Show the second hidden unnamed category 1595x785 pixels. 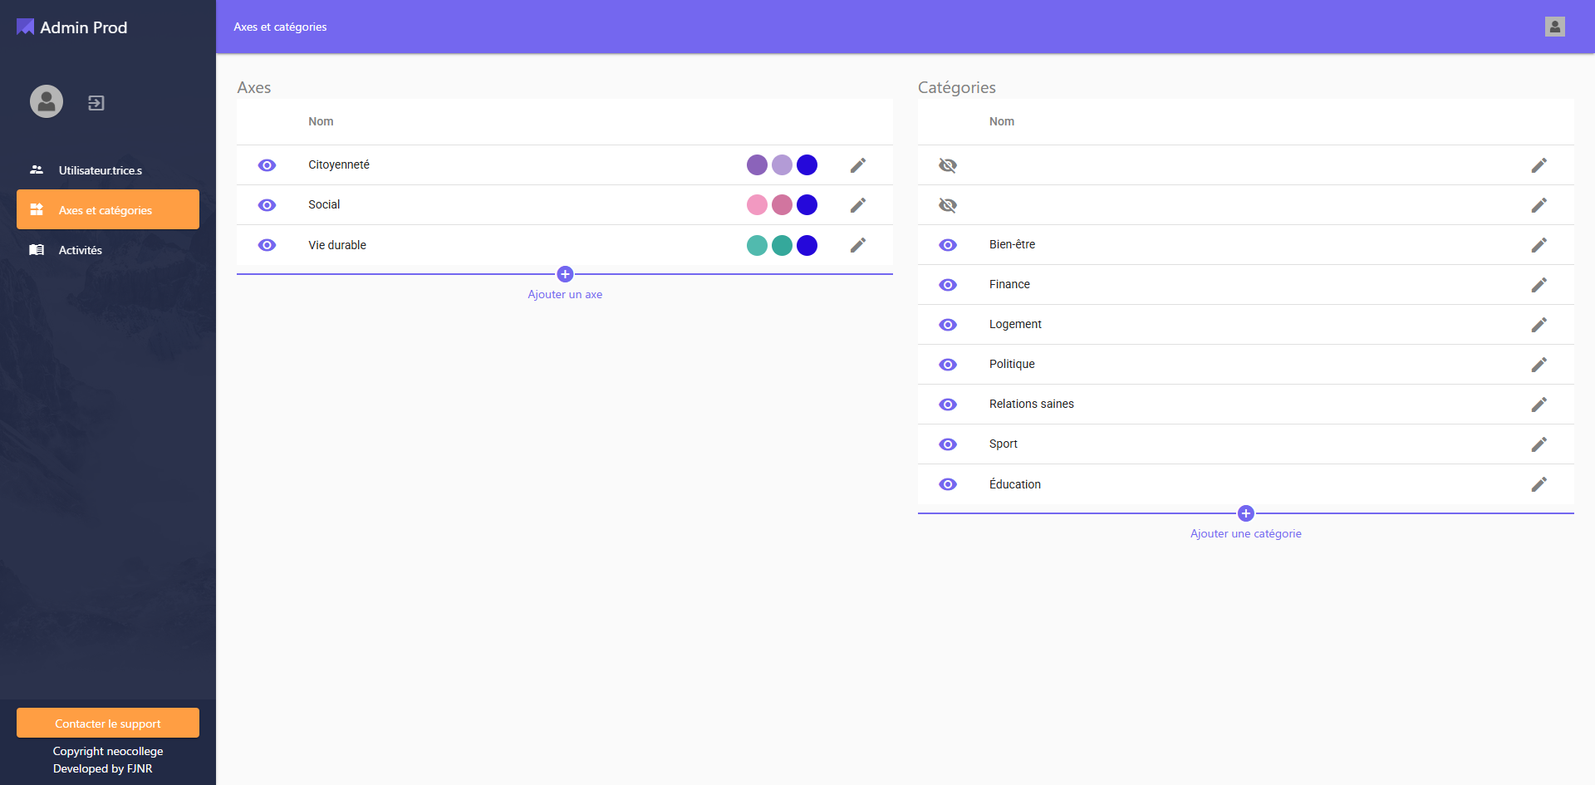(948, 205)
